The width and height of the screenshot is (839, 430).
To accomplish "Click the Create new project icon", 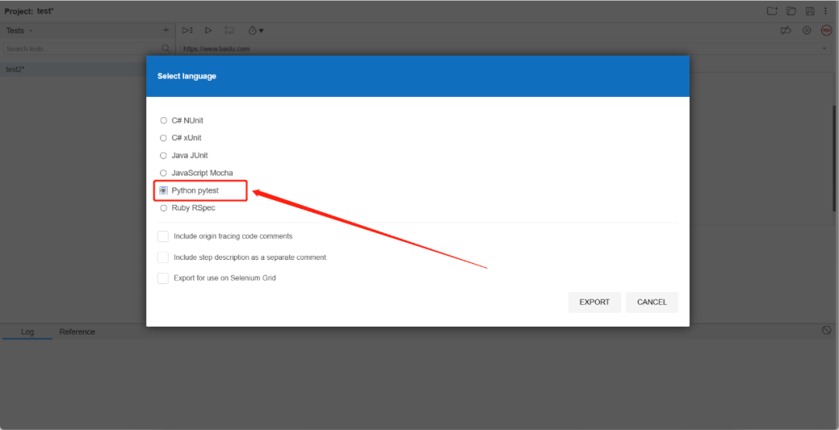I will coord(772,11).
